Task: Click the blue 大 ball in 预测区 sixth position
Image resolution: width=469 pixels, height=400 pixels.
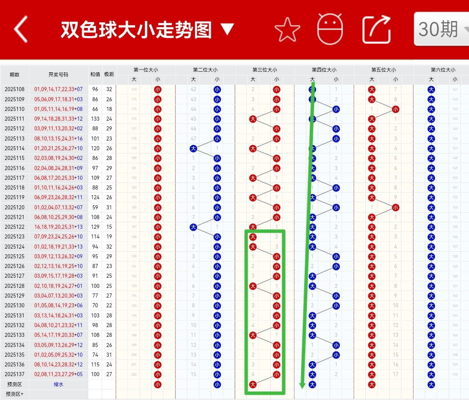Action: click(x=431, y=385)
